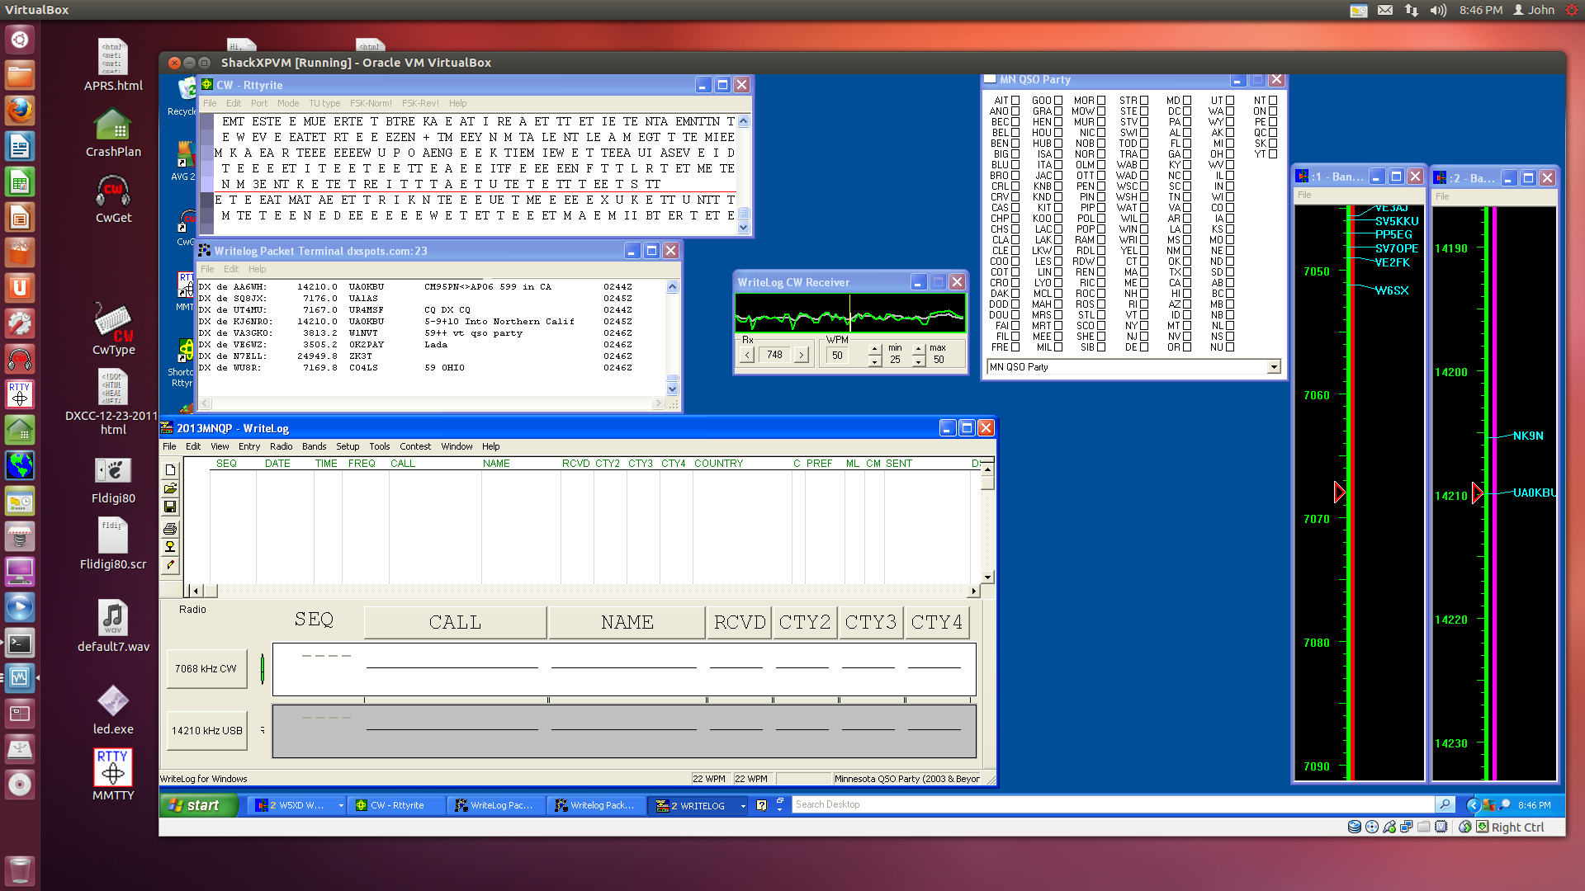Viewport: 1585px width, 891px height.
Task: Check the STR county box in MN QSO Party
Action: [1144, 101]
